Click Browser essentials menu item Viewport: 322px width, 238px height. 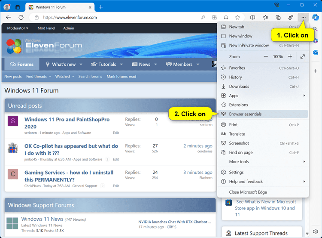[x=263, y=114]
